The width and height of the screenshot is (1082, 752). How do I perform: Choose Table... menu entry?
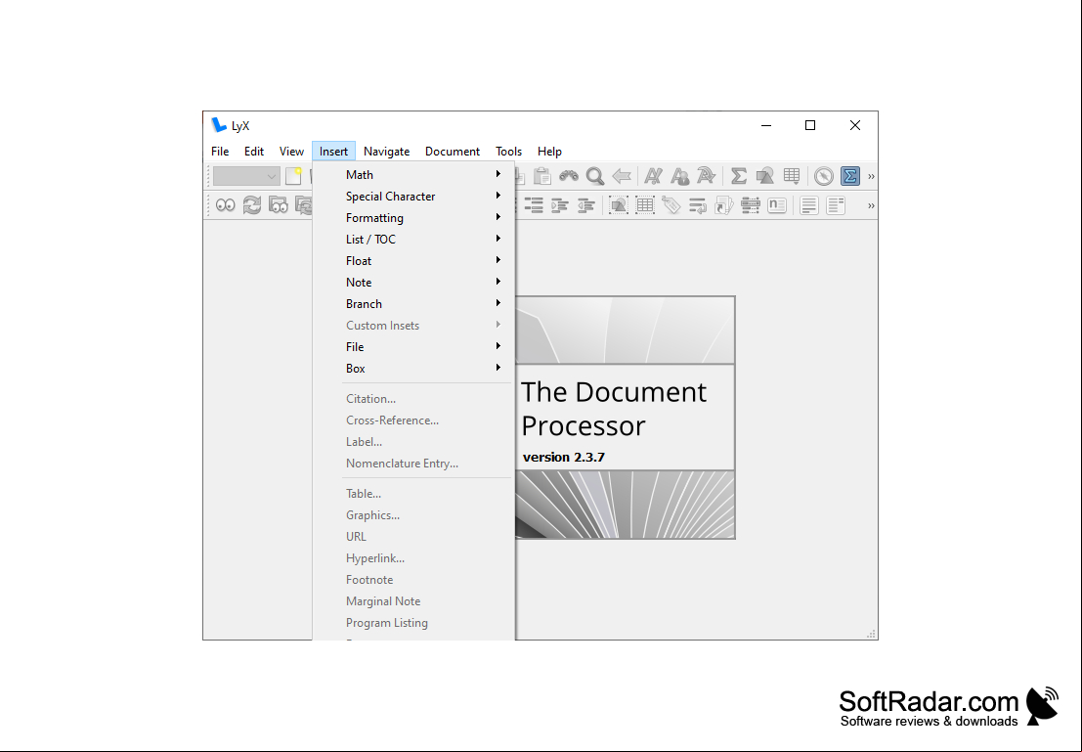pyautogui.click(x=414, y=493)
